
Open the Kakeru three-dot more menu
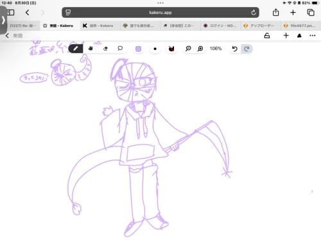coord(313,36)
